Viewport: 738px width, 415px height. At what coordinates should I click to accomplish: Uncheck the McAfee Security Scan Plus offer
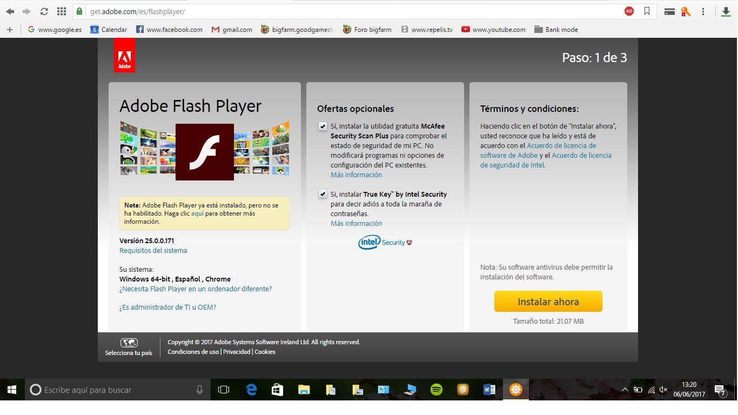point(323,126)
